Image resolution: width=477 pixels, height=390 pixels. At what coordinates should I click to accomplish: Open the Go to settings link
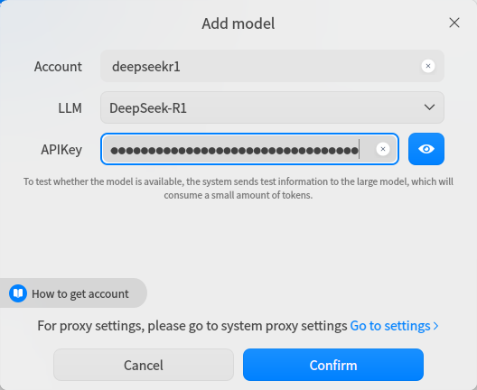pyautogui.click(x=390, y=326)
